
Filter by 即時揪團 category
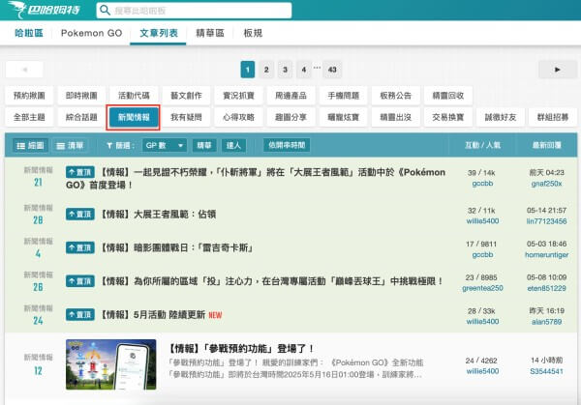point(81,96)
